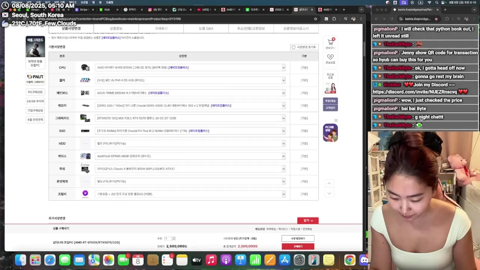This screenshot has height=270, width=480.
Task: Click the red 닫기 collapse button
Action: 308,220
